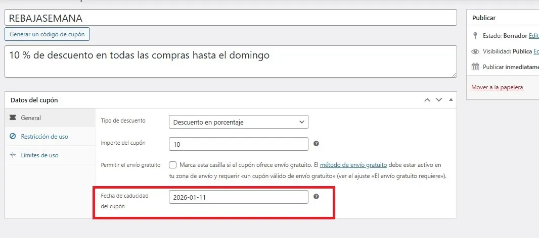The width and height of the screenshot is (539, 238).
Task: Click the Visibilidad eye icon
Action: tap(475, 51)
